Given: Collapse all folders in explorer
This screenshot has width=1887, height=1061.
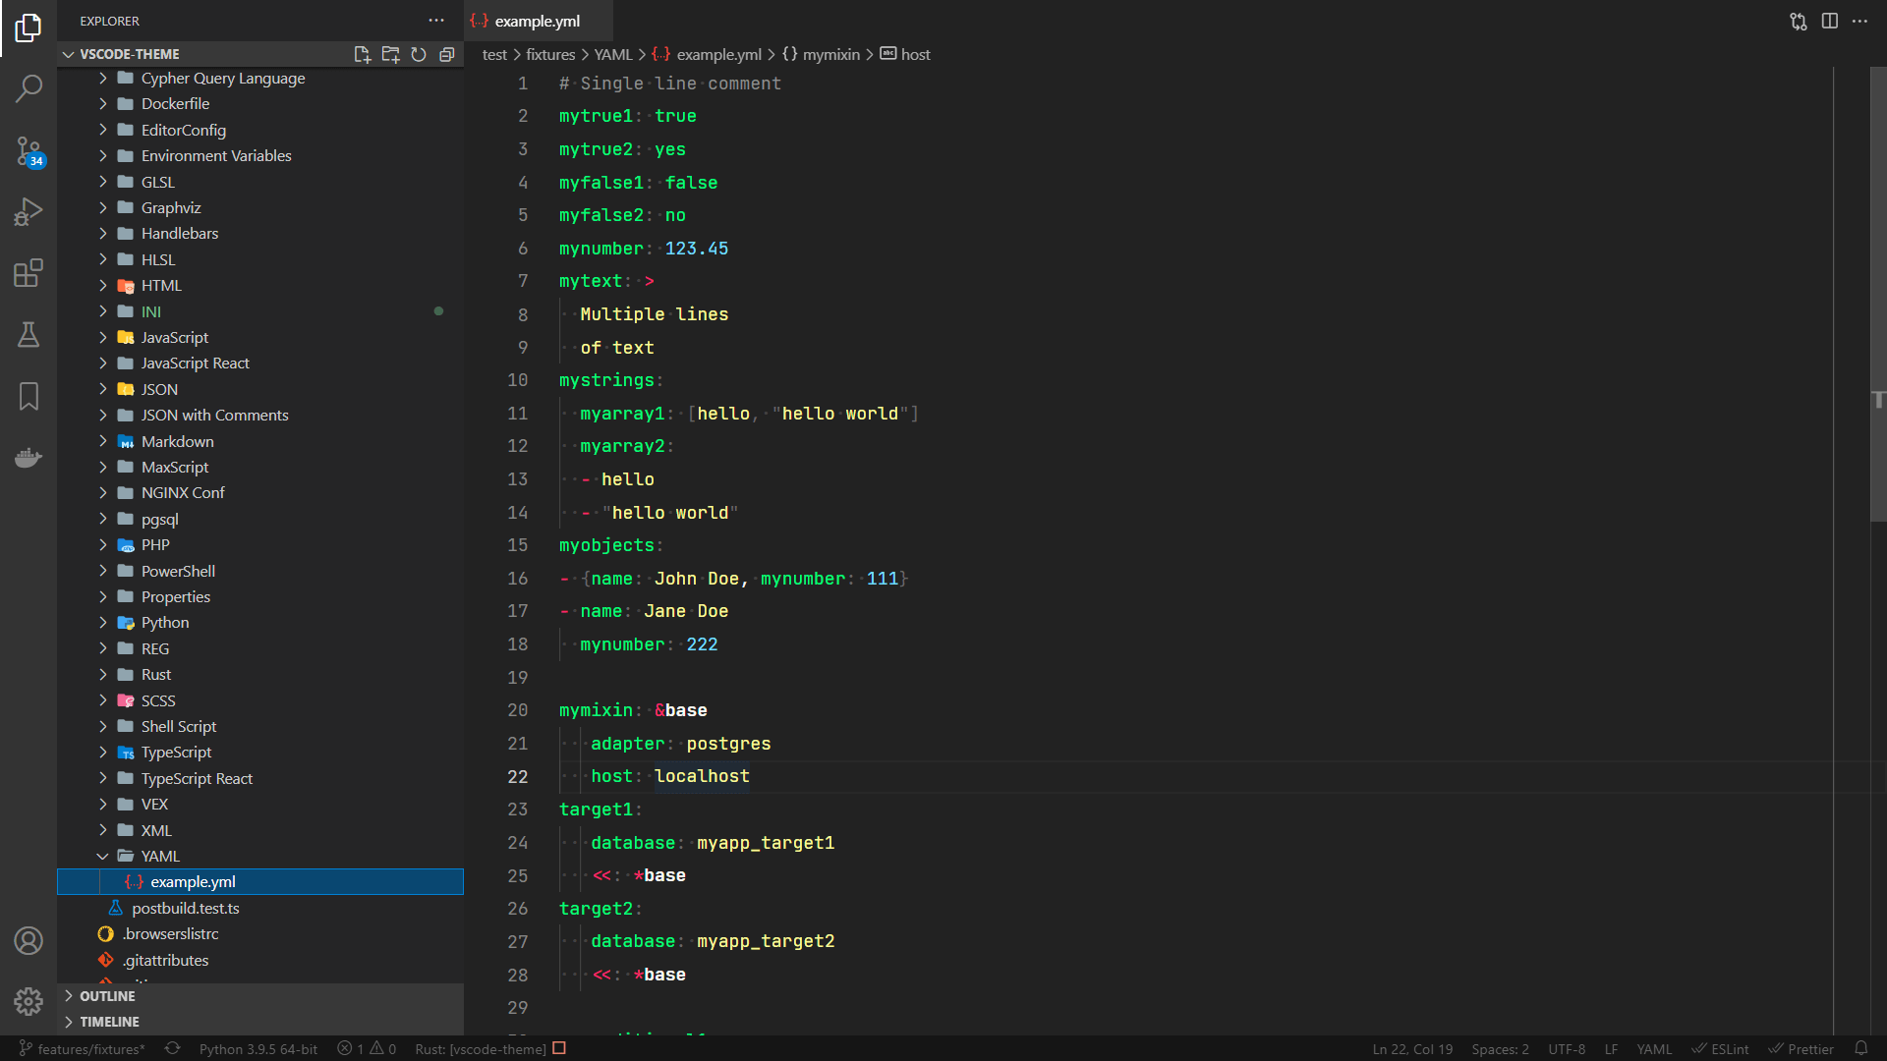Looking at the screenshot, I should [447, 54].
